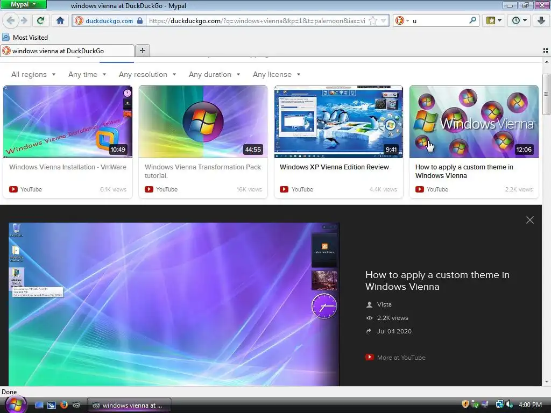551x413 pixels.
Task: Select the 'windows vienna at ...' taskbar button
Action: pos(129,405)
